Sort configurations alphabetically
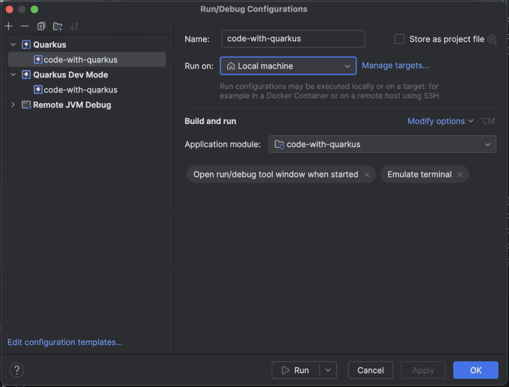 click(74, 26)
